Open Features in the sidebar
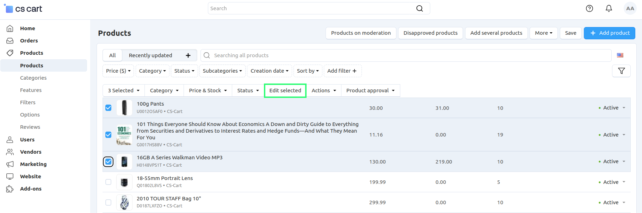The width and height of the screenshot is (642, 213). [31, 90]
